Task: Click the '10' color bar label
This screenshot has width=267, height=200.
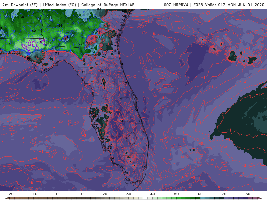Action: coord(81,194)
